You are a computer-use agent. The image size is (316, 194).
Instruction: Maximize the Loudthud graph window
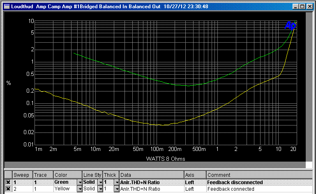tap(302, 7)
